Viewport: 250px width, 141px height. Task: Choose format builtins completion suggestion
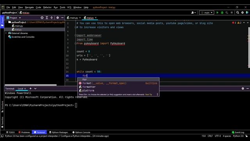118,83
